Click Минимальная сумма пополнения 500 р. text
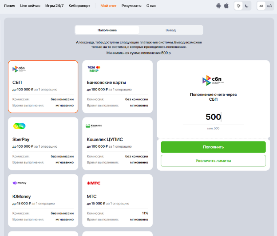This screenshot has height=236, width=277. click(139, 53)
